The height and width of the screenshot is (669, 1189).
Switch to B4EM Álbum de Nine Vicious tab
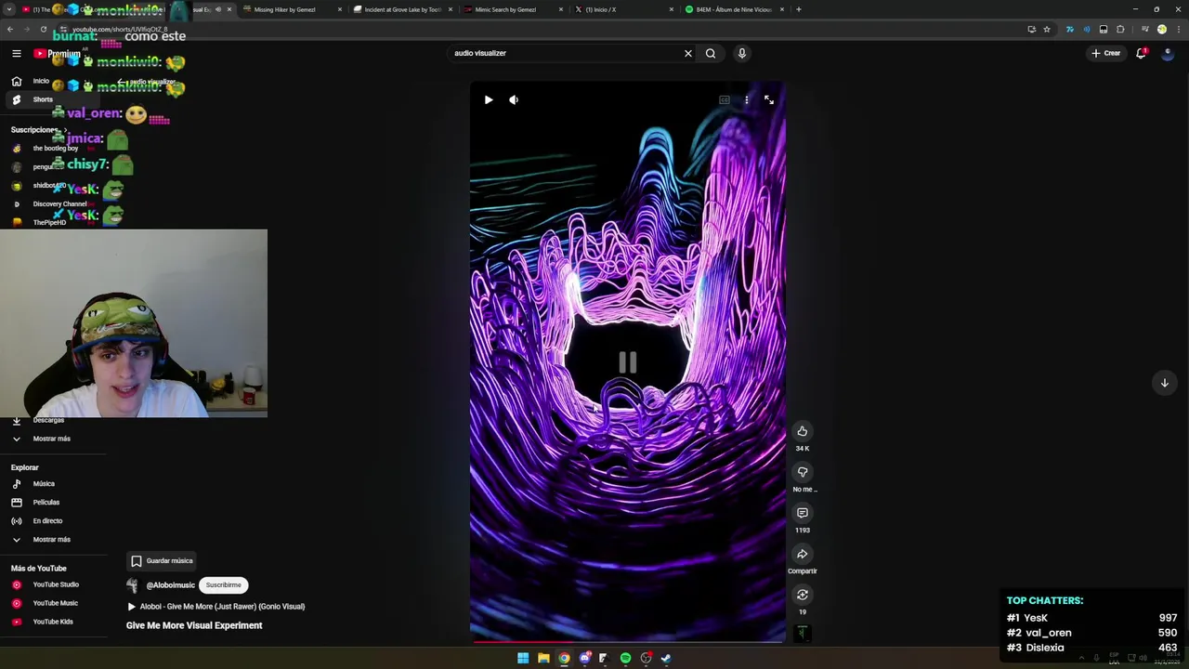coord(734,9)
